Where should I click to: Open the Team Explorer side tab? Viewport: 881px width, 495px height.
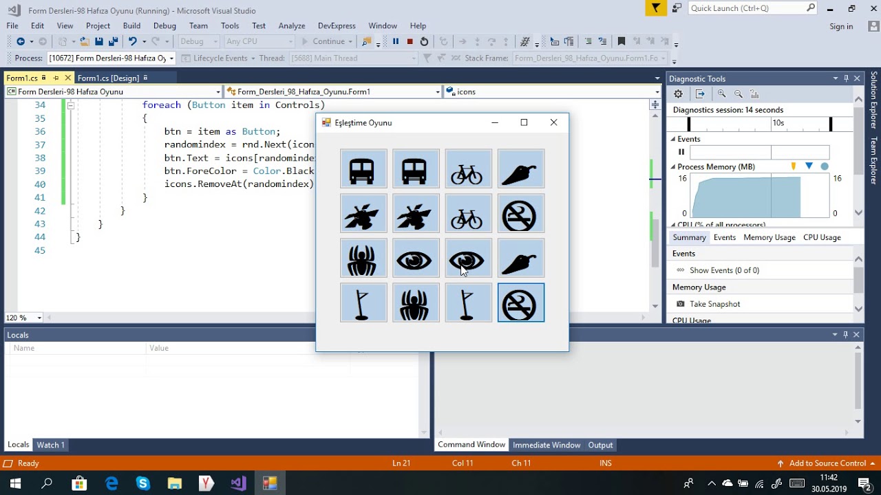874,159
